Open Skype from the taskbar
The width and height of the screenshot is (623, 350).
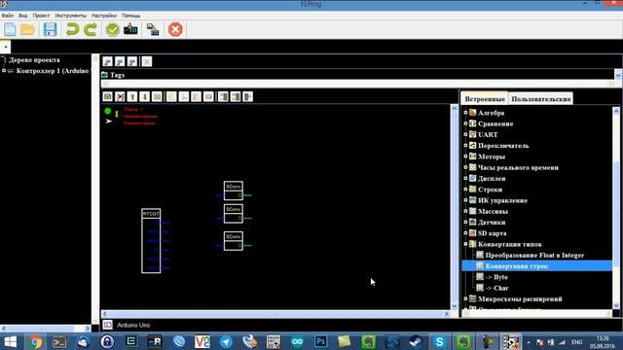pos(439,341)
